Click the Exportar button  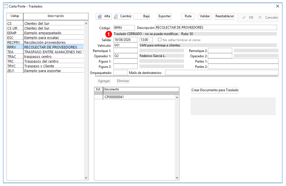point(164,16)
